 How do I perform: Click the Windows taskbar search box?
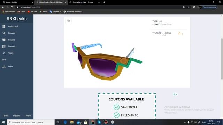31,122
